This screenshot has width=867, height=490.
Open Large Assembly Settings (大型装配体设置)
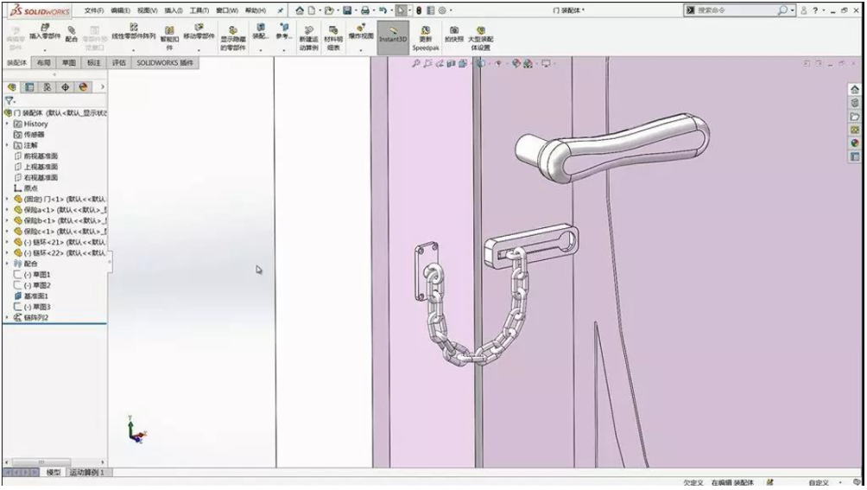[480, 38]
